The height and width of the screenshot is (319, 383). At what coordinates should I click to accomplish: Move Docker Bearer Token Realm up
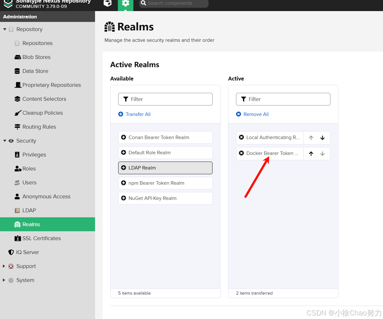311,154
